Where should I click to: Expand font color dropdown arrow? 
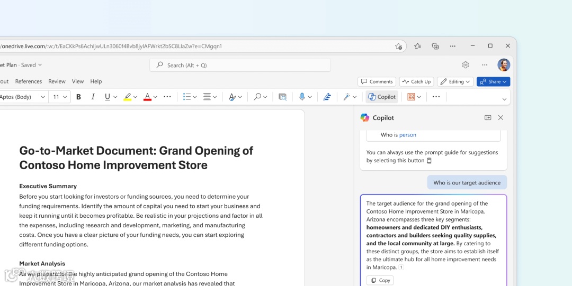(x=155, y=97)
